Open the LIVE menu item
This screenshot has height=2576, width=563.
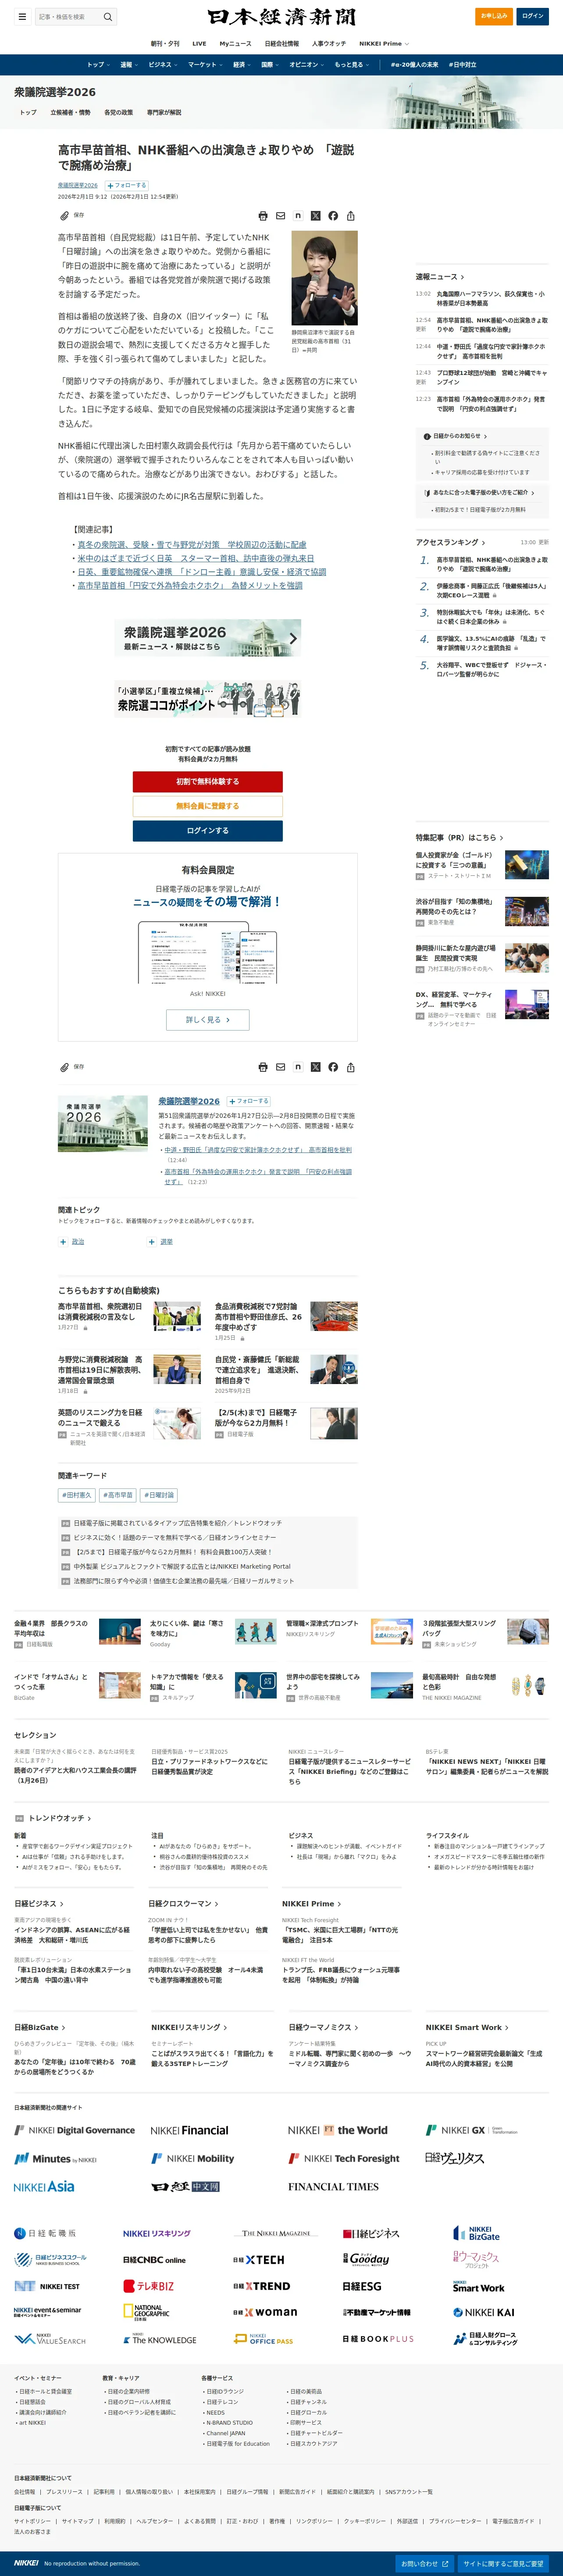coord(199,43)
